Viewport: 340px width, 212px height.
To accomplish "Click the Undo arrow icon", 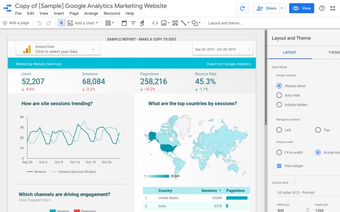I will [40, 23].
